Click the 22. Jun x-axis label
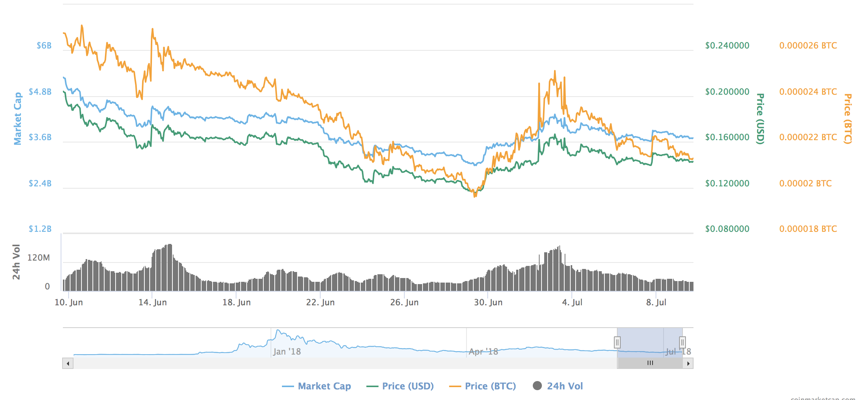 click(321, 302)
